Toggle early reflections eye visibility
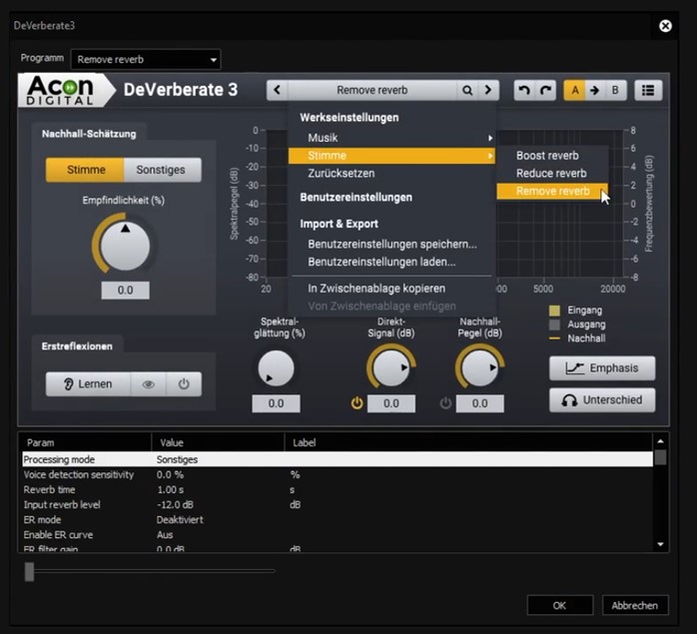 (x=148, y=384)
